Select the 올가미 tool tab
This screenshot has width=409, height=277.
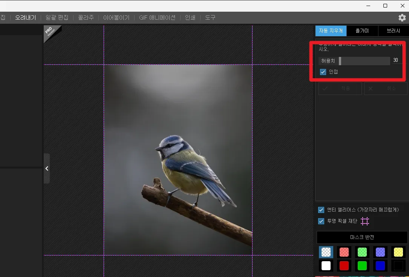click(362, 31)
